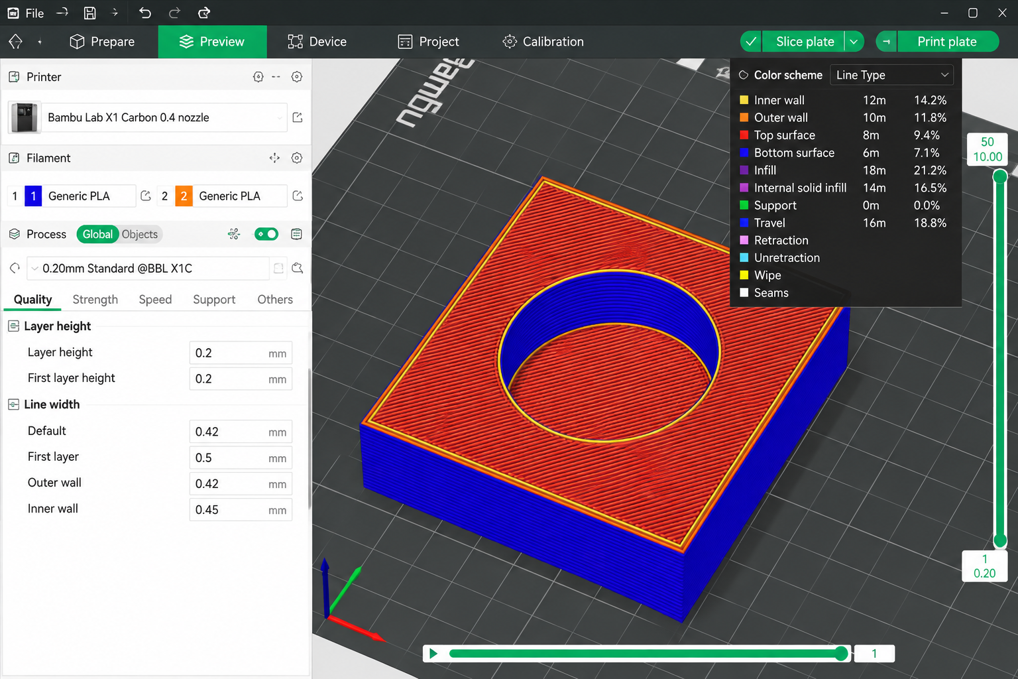Viewport: 1018px width, 679px height.
Task: Click the Print plate button
Action: tap(947, 42)
